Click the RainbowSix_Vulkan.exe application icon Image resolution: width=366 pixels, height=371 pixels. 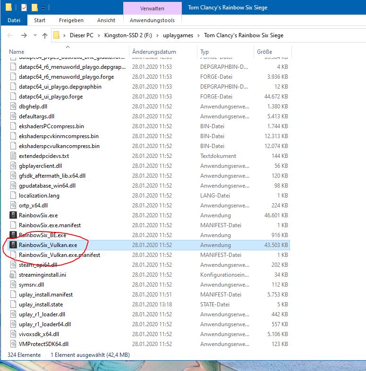pyautogui.click(x=13, y=245)
